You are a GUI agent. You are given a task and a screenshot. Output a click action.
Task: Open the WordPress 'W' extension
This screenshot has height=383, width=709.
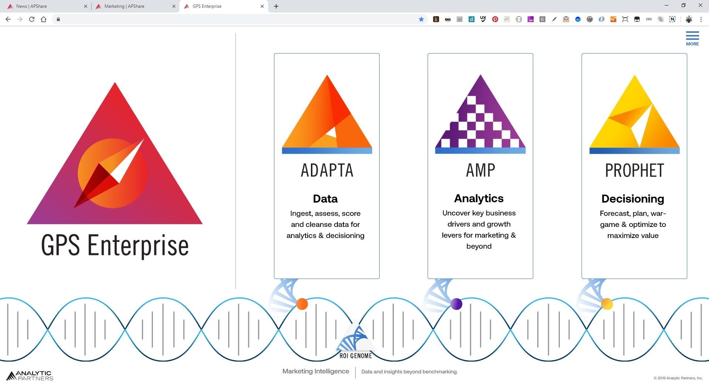click(590, 19)
